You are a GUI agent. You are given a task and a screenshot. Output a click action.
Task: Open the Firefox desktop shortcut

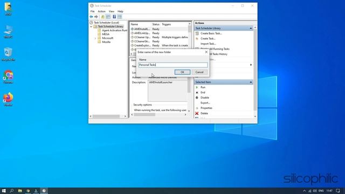point(8,99)
